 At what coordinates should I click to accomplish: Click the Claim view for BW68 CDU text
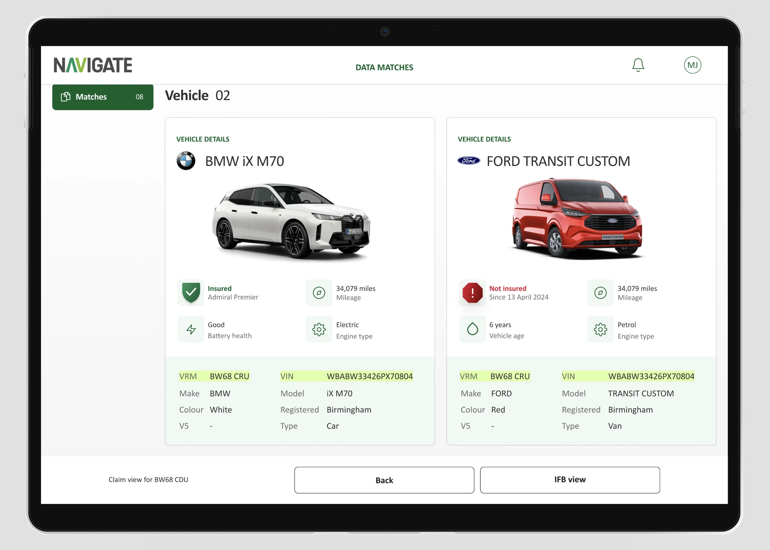coord(148,480)
